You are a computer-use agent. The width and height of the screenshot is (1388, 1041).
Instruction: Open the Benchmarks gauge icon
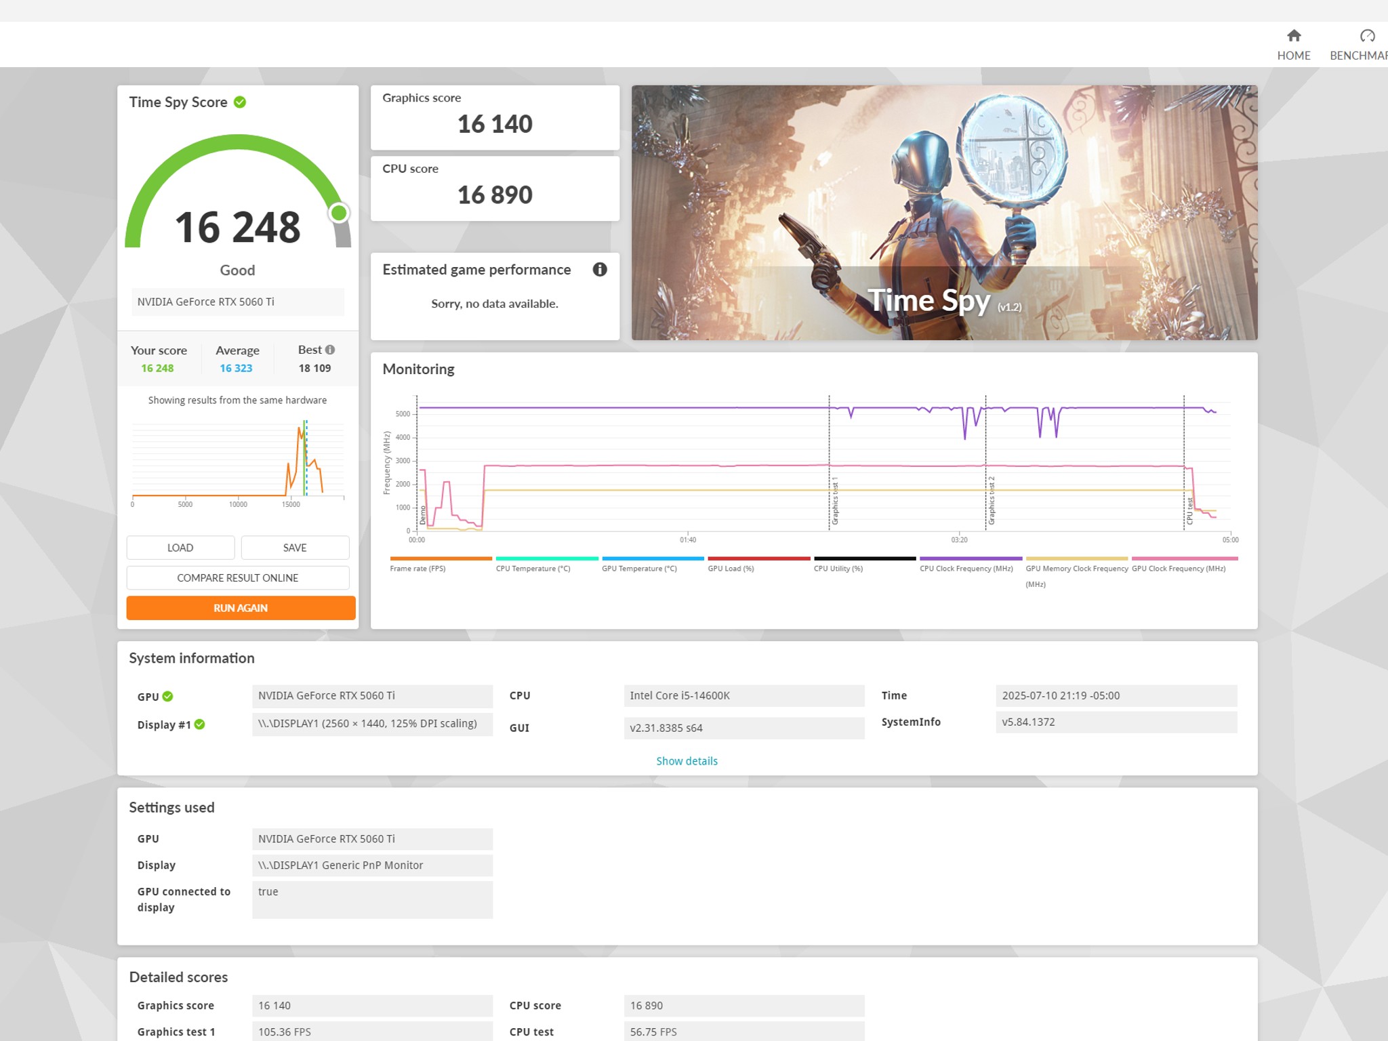(1367, 36)
